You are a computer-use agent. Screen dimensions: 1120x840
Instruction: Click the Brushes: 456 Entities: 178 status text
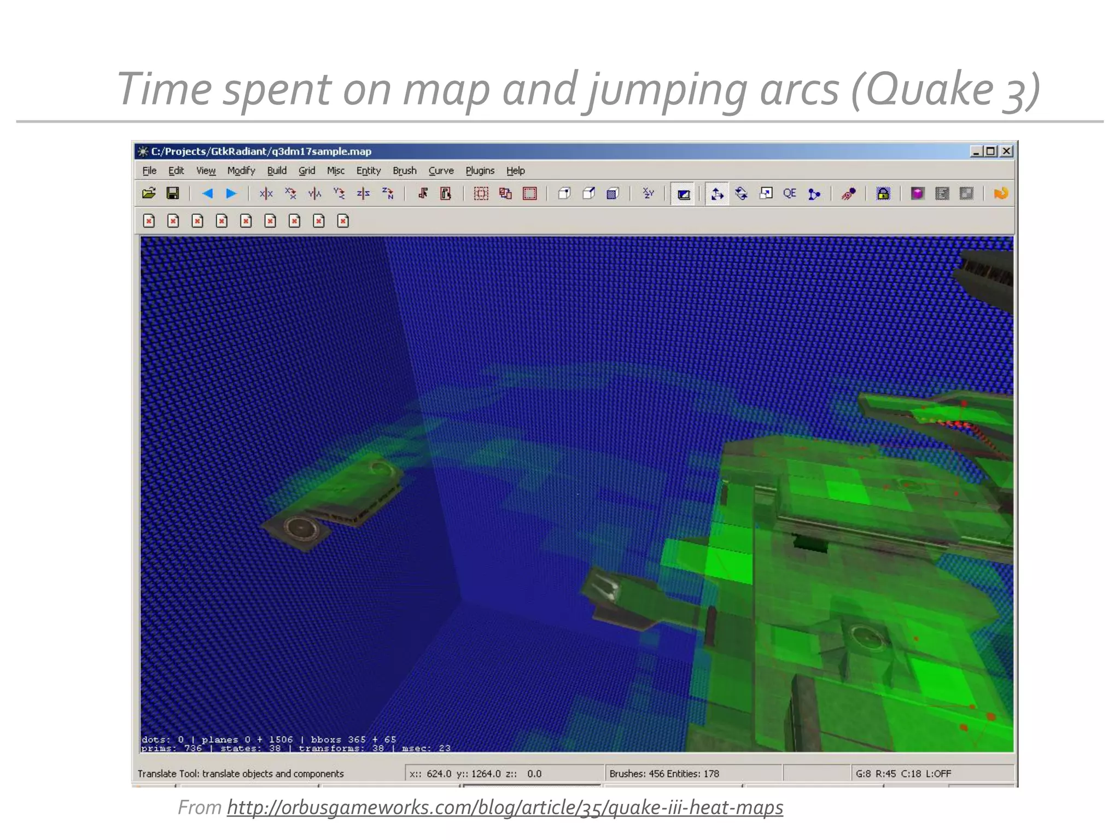(664, 774)
